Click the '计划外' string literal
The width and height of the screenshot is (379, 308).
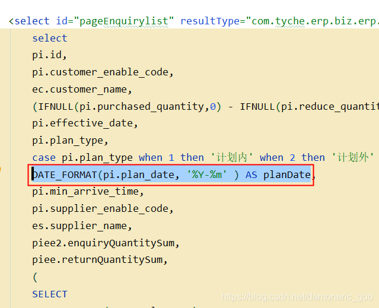coord(353,157)
